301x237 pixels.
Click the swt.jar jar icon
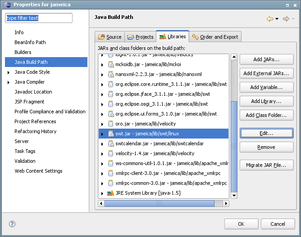click(111, 134)
